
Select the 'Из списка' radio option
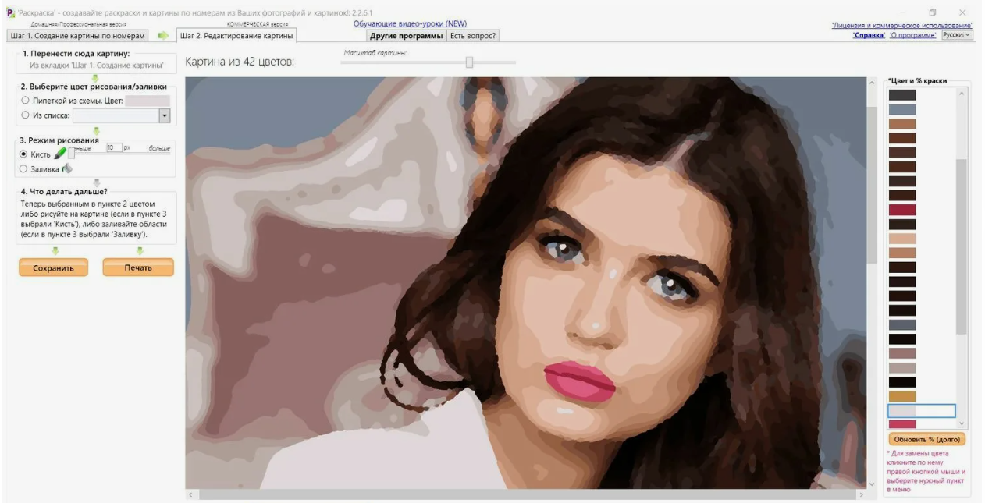25,115
